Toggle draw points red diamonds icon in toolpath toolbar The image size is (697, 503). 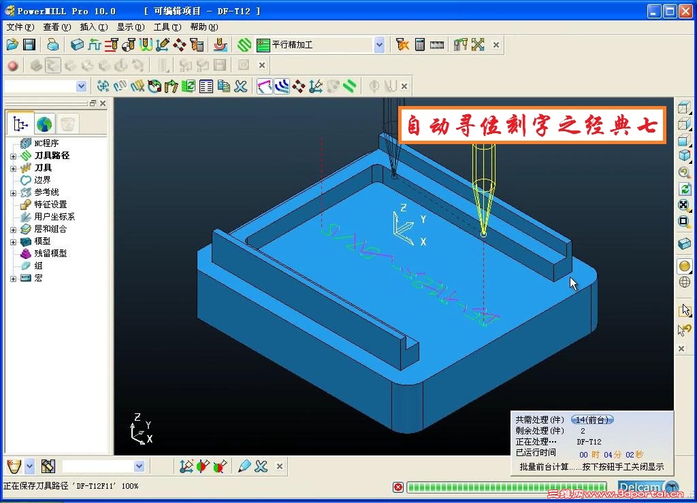[299, 86]
